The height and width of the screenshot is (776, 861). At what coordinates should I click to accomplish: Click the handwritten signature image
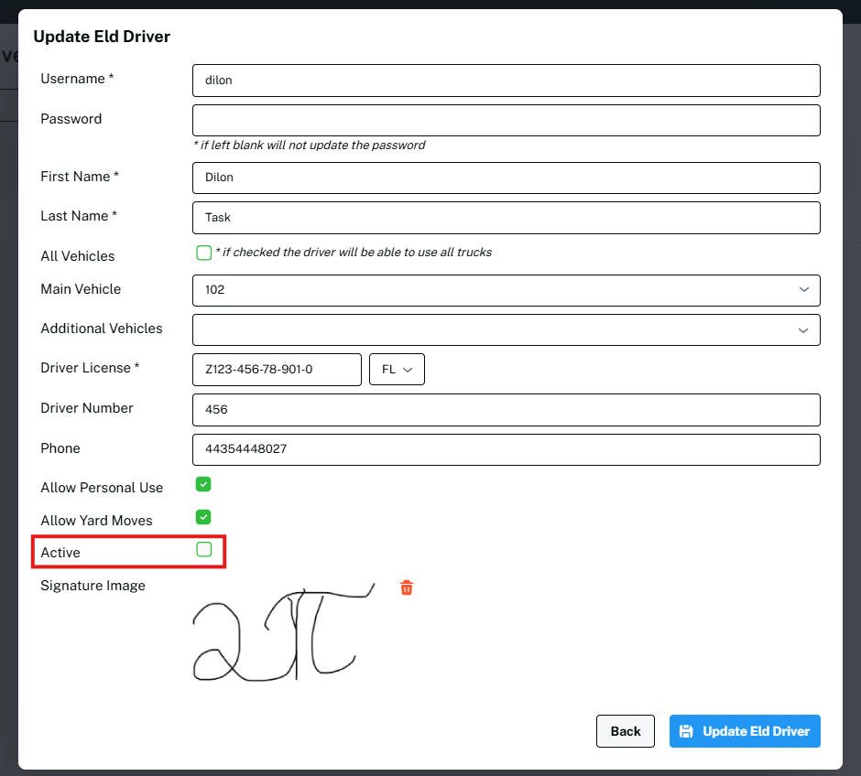tap(284, 633)
